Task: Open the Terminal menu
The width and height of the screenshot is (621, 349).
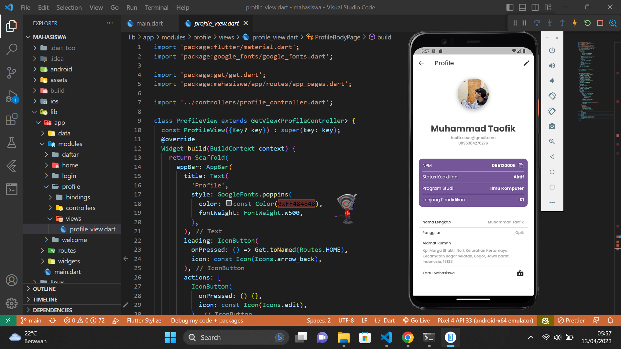Action: click(x=157, y=7)
